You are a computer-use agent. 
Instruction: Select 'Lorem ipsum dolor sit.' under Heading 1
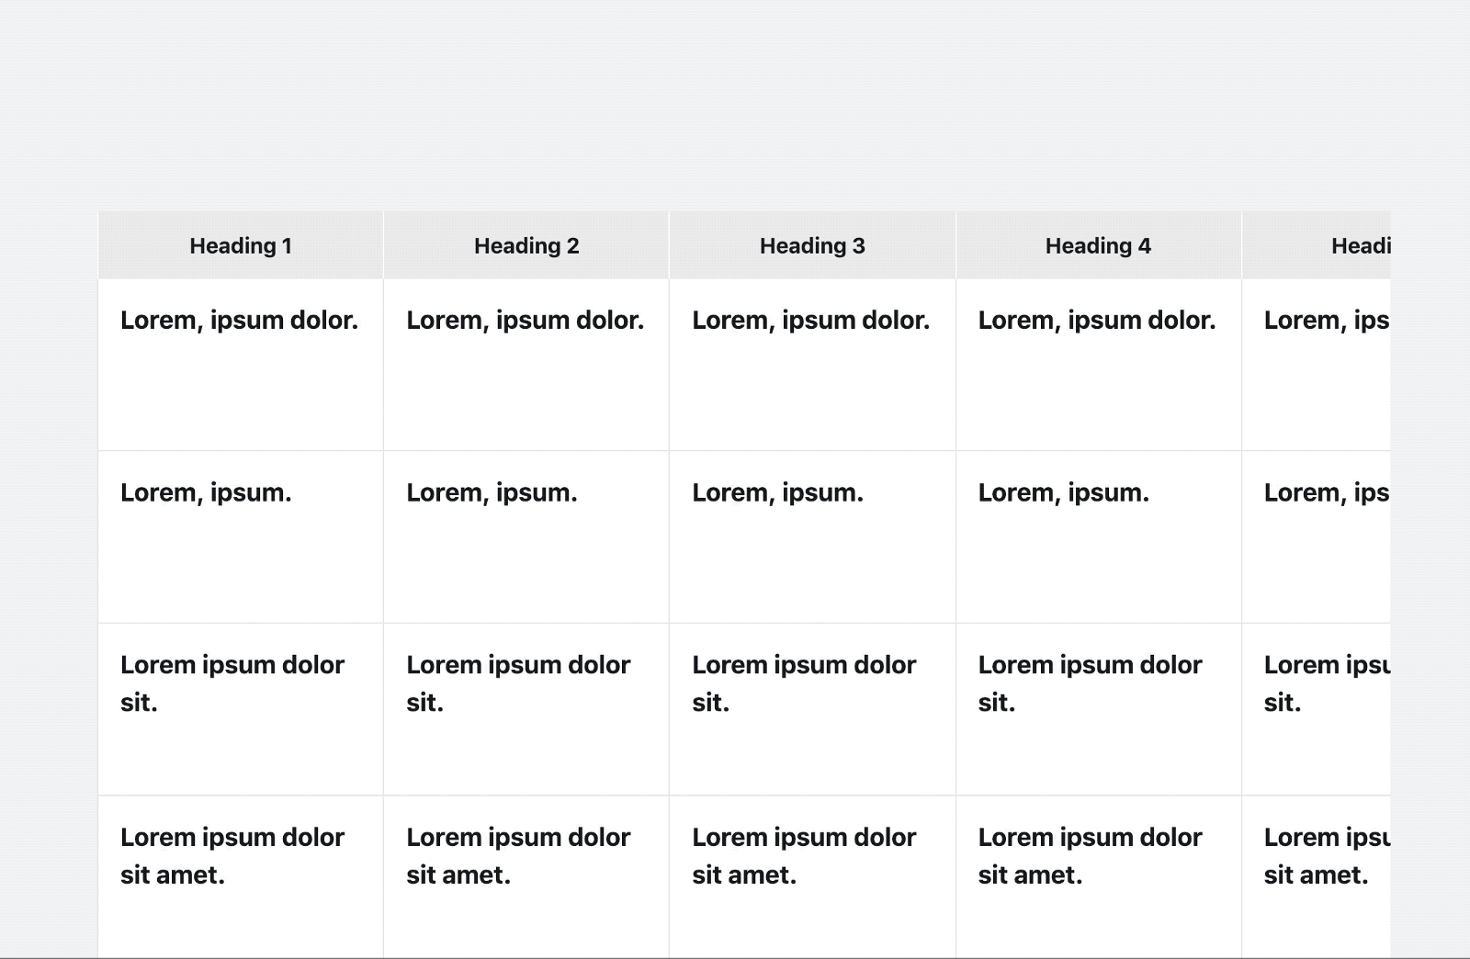click(x=232, y=683)
